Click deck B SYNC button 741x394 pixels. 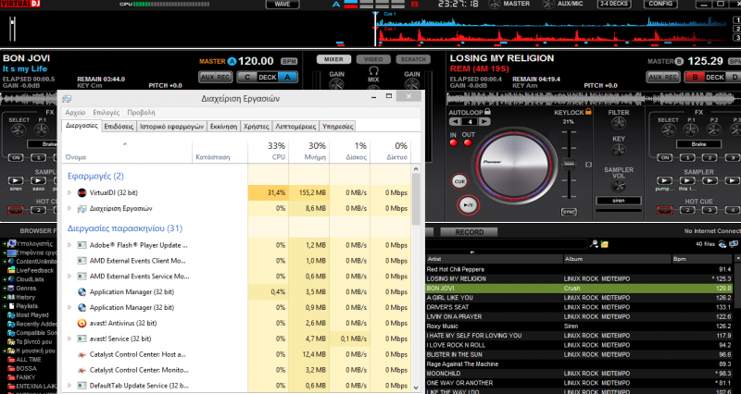pos(569,213)
